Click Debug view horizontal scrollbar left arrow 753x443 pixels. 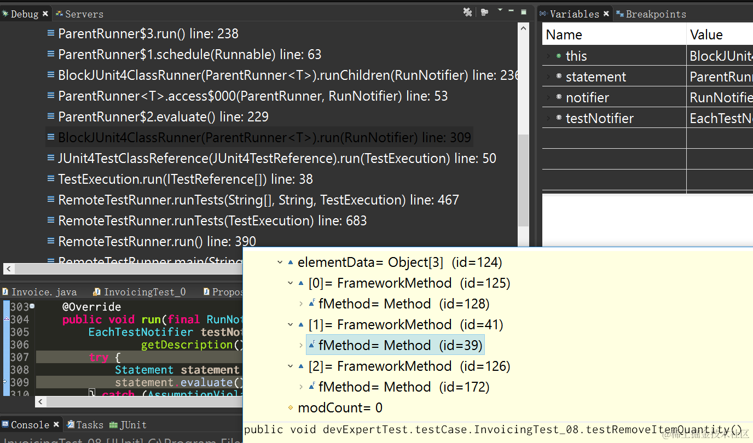click(x=8, y=269)
